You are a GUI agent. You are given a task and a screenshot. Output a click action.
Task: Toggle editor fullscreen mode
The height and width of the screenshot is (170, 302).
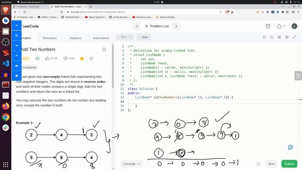[x=294, y=37]
